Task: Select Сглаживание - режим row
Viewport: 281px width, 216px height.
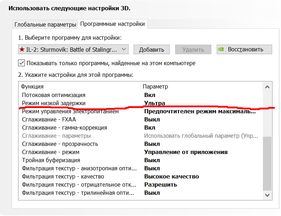Action: pos(141,152)
